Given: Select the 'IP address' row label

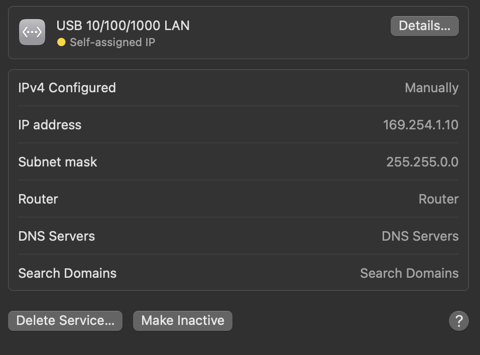Looking at the screenshot, I should pyautogui.click(x=50, y=125).
